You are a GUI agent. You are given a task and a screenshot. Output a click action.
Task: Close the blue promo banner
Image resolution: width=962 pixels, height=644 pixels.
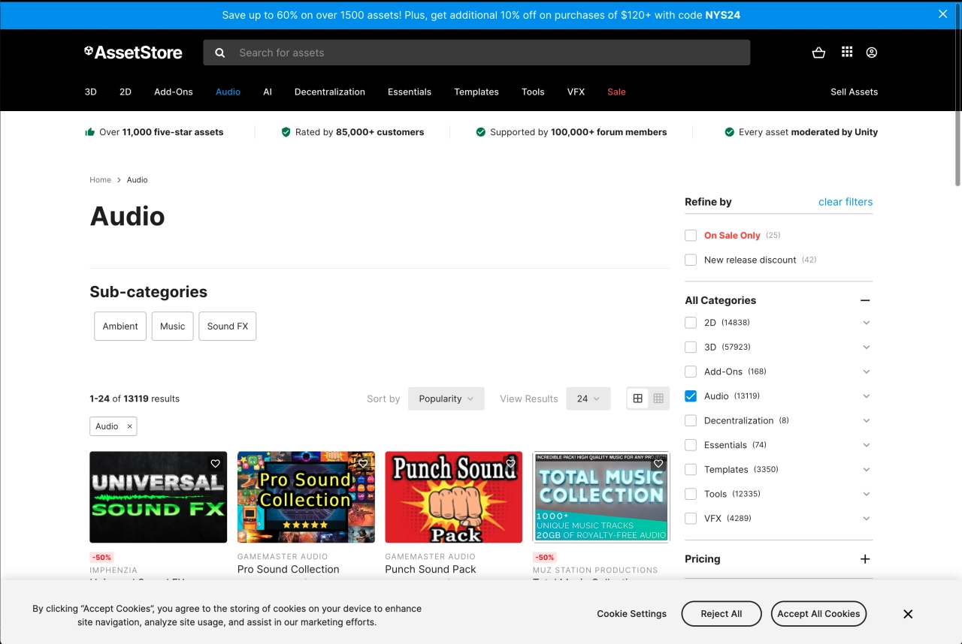point(943,14)
